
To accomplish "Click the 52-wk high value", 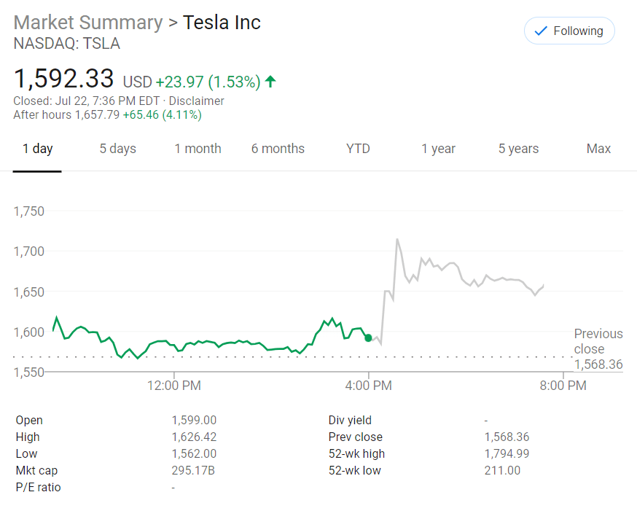I will (x=507, y=454).
